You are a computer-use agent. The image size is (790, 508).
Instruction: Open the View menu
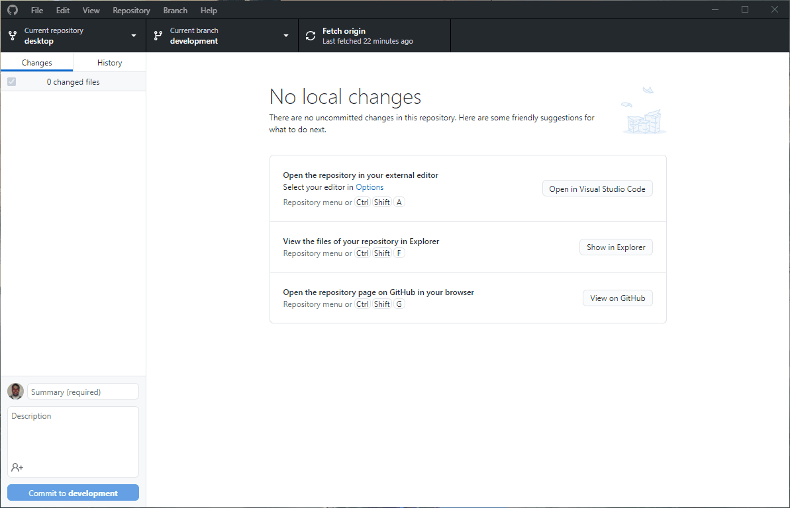tap(91, 10)
